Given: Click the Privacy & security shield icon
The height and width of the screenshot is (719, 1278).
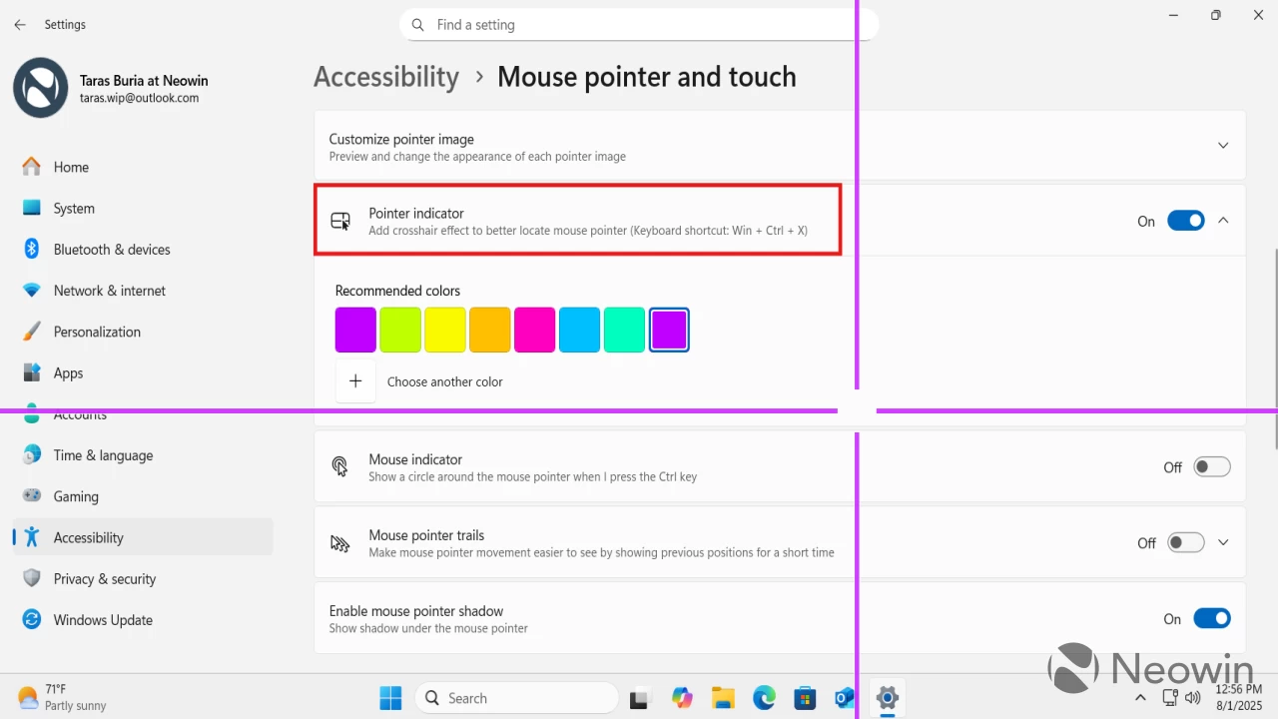Looking at the screenshot, I should pos(32,578).
